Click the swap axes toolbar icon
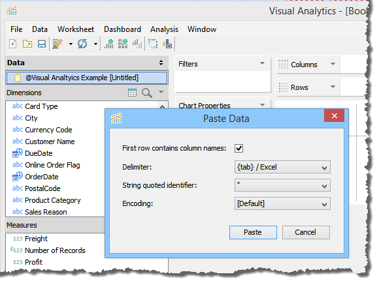 click(x=153, y=44)
